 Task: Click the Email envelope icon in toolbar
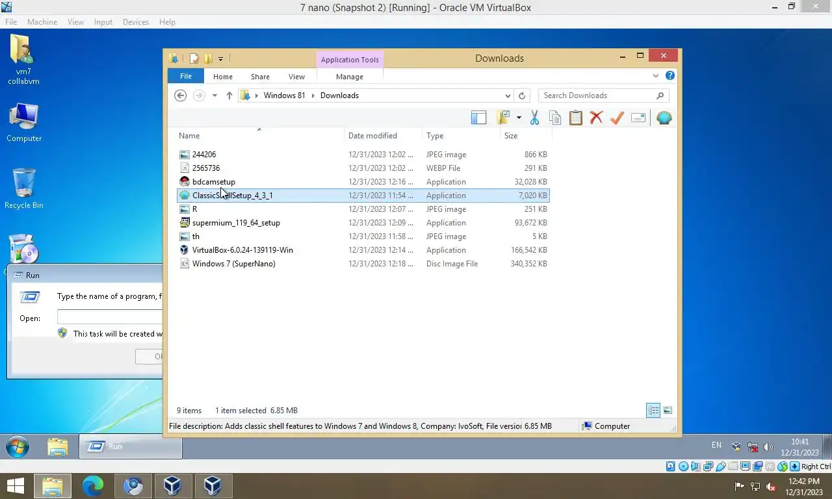[638, 118]
